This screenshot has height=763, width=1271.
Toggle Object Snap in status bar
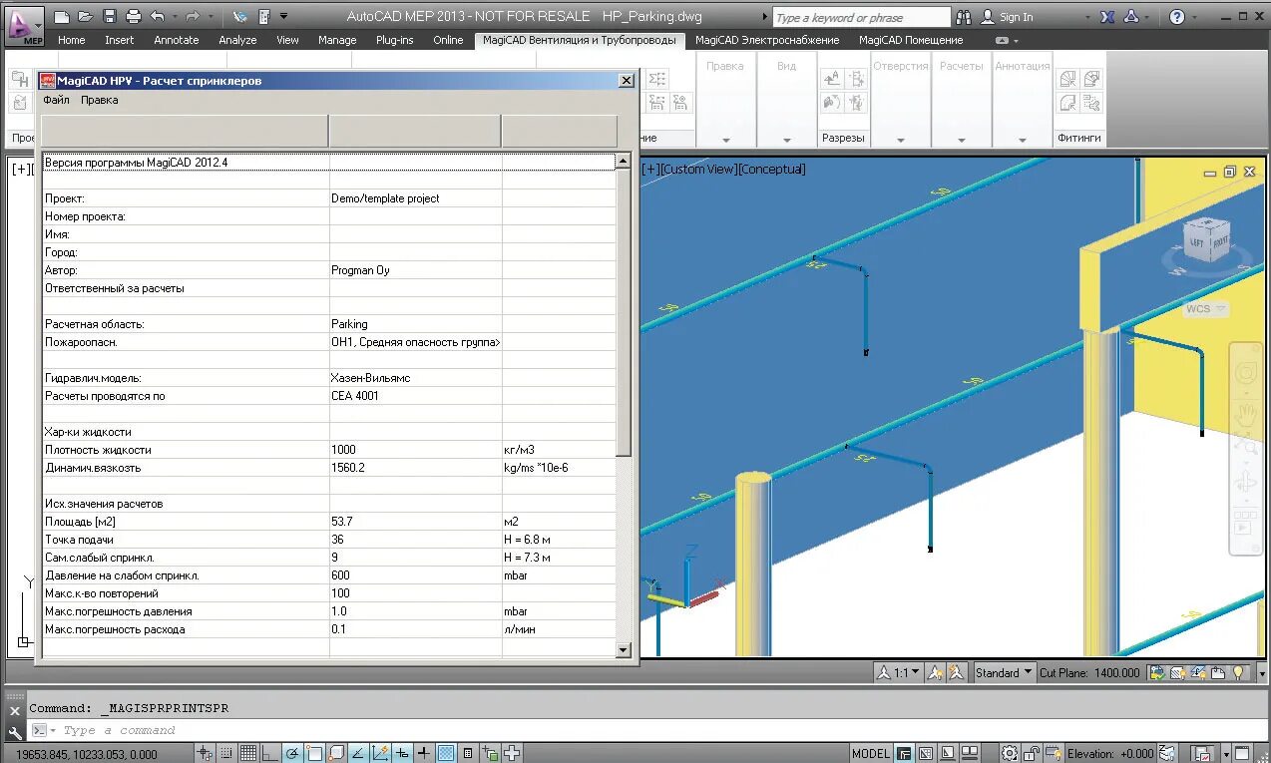pos(314,753)
